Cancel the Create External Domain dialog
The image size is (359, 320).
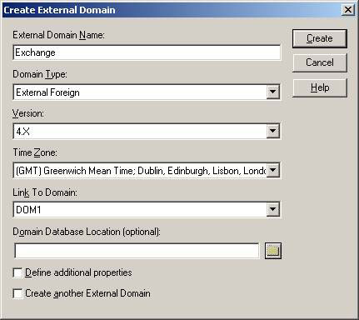pos(320,62)
